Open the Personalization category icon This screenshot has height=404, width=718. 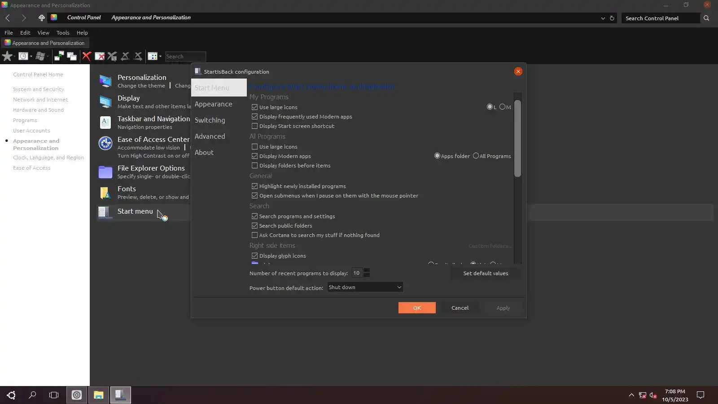tap(105, 81)
